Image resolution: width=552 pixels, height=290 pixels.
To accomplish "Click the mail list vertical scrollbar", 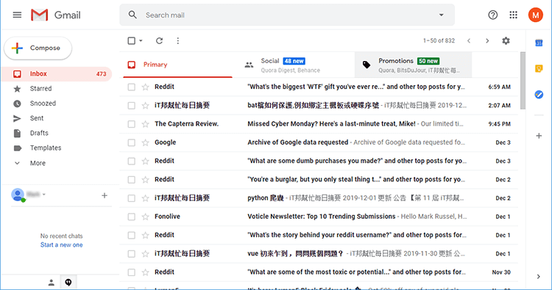I will coord(523,81).
